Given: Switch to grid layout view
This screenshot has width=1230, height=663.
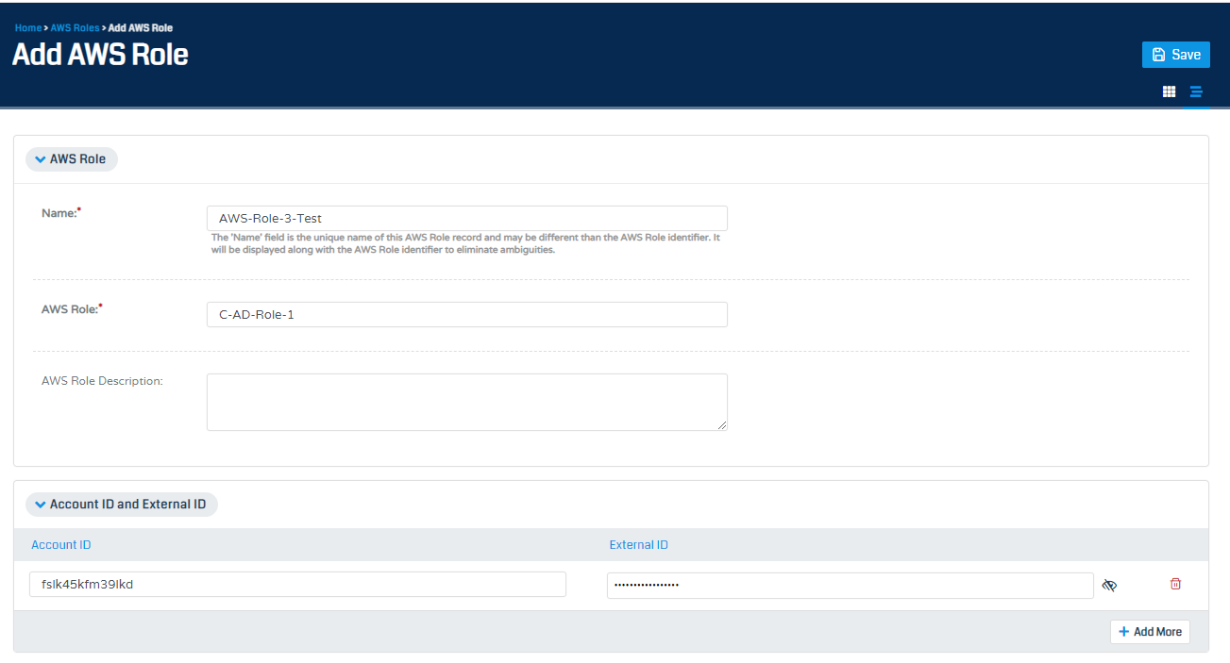Looking at the screenshot, I should [x=1169, y=91].
